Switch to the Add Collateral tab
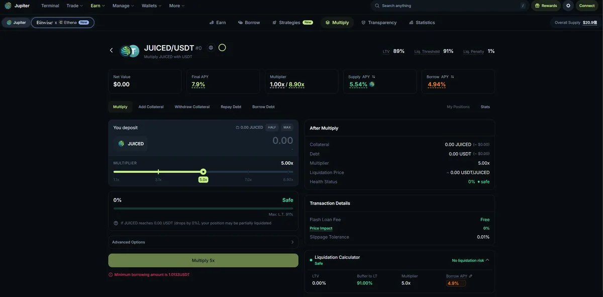The image size is (603, 297). point(151,107)
